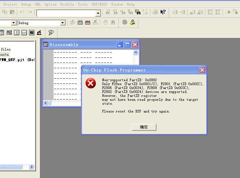The width and height of the screenshot is (240, 178).
Task: Click Disassembly window scroll-left arrow
Action: click(x=46, y=103)
